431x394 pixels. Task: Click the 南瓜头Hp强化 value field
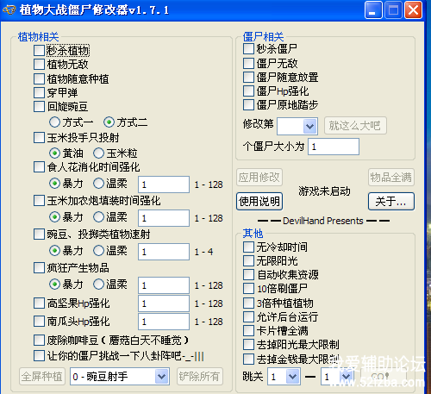164,322
